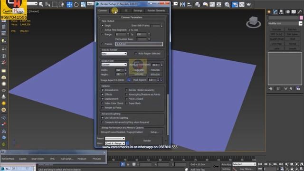Toggle the Window/Crossing selection icon
304x171 pixels.
coord(61,4)
